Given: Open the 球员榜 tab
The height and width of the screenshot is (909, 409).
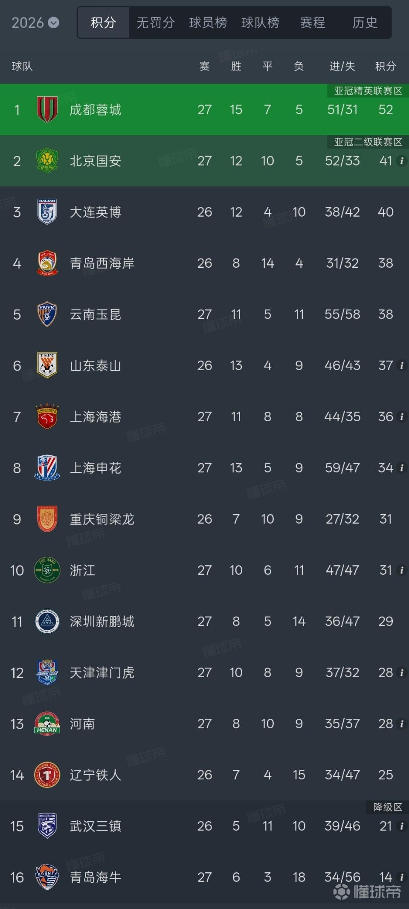Looking at the screenshot, I should 208,23.
